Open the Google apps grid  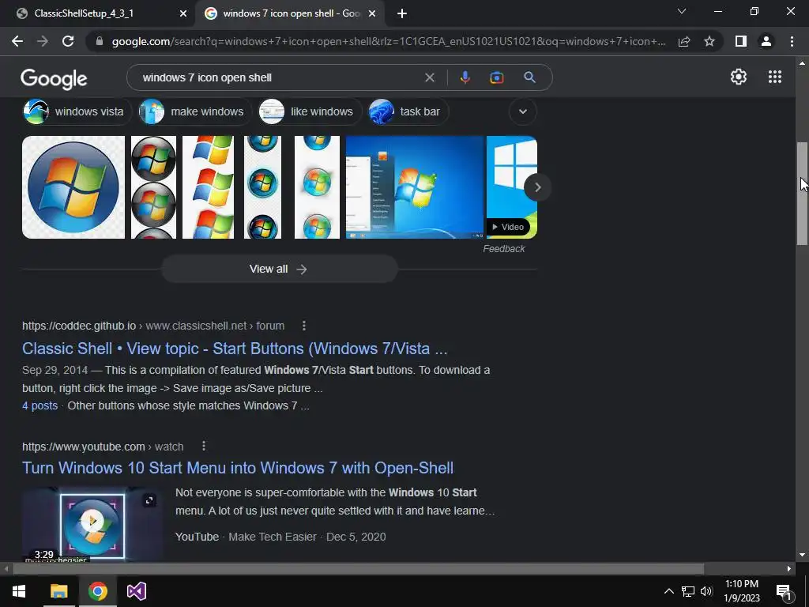tap(774, 77)
